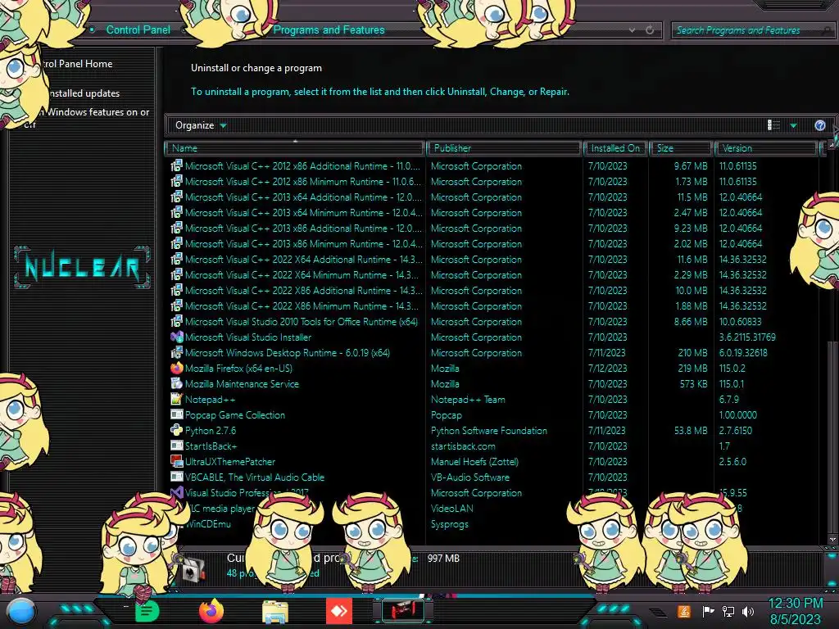Screen dimensions: 839x629
Task: Click the Sysprogs publisher cell
Action: (450, 523)
